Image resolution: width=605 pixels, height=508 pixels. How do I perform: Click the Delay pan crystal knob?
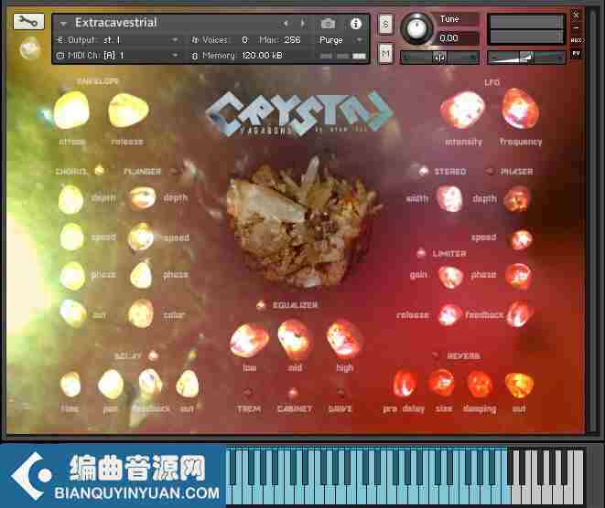[x=111, y=384]
